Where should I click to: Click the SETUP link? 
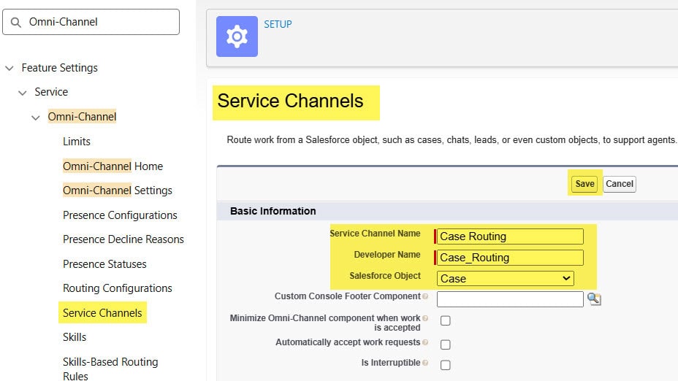[x=278, y=24]
